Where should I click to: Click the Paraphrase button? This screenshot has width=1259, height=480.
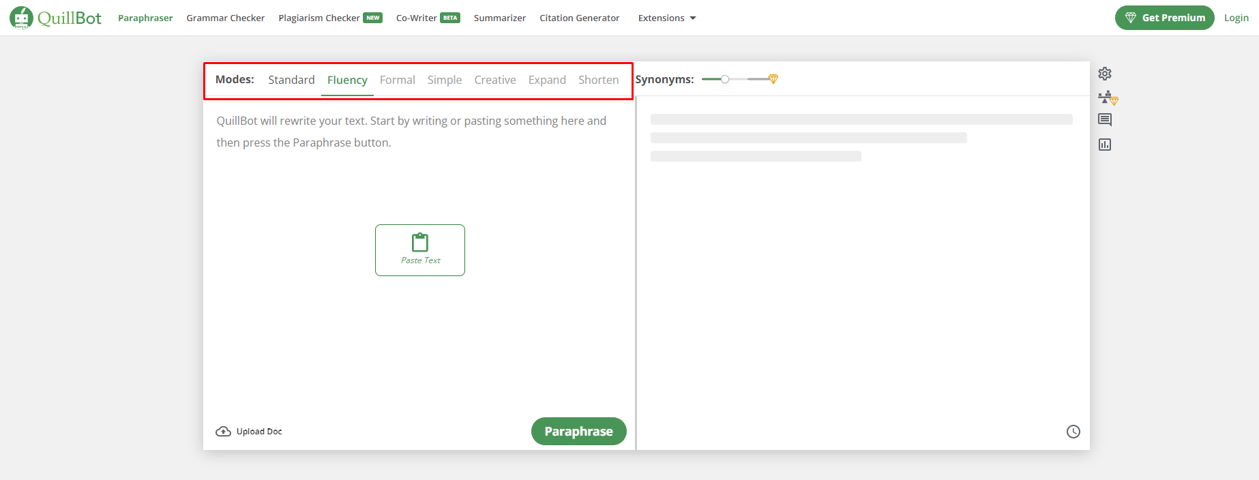[578, 432]
